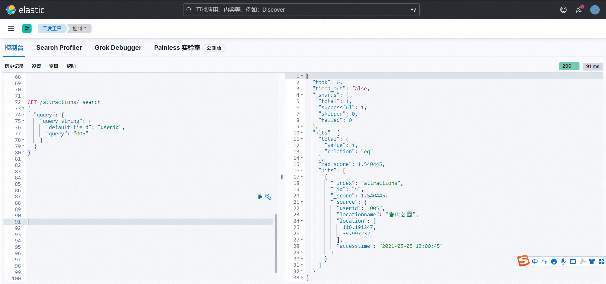
Task: Open 设置 settings
Action: (x=36, y=66)
